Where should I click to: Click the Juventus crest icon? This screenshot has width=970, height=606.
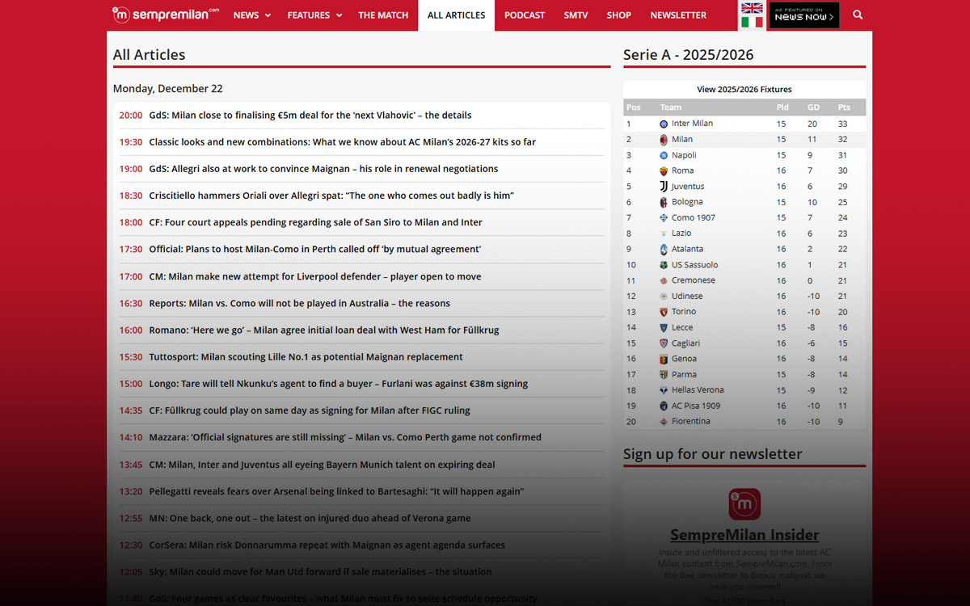pos(664,186)
